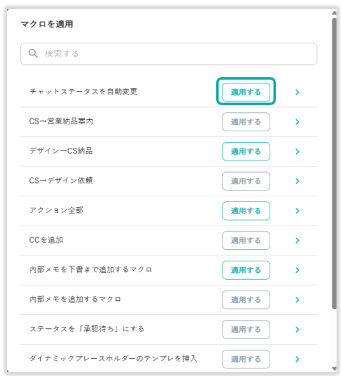The width and height of the screenshot is (341, 376).
Task: Open the CS→営業納品案内 details arrow
Action: (298, 122)
